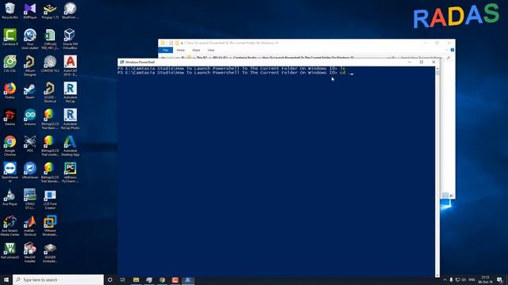Open Explorer help question-mark icon
Viewport: 508px width, 285px height.
tap(452, 50)
